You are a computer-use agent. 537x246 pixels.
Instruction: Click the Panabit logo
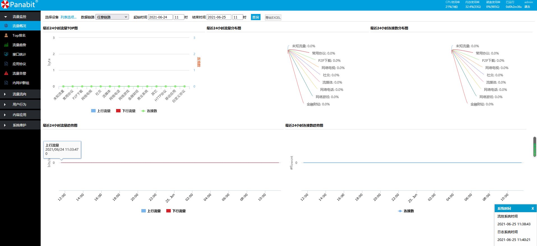(19, 4)
